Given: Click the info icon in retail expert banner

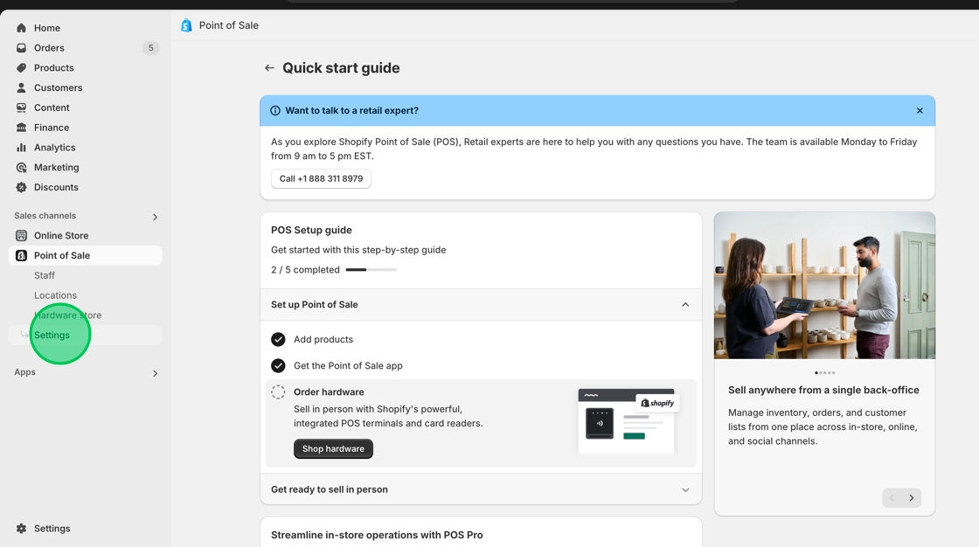Looking at the screenshot, I should (x=275, y=110).
